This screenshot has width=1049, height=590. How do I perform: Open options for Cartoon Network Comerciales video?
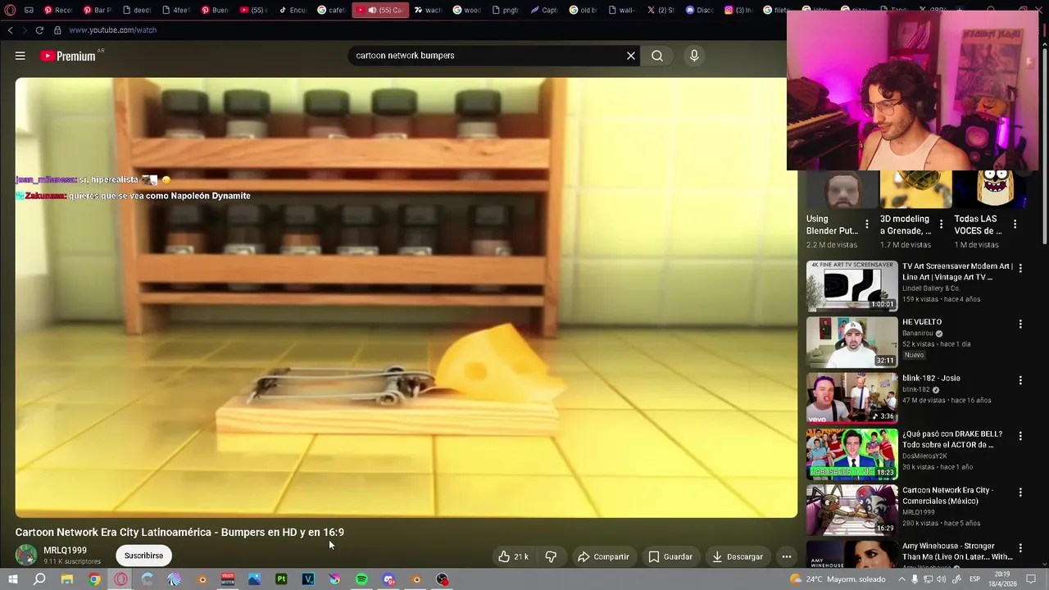(1020, 492)
